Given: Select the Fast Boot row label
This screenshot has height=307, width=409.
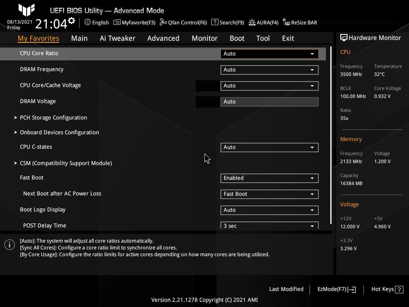Looking at the screenshot, I should click(32, 177).
